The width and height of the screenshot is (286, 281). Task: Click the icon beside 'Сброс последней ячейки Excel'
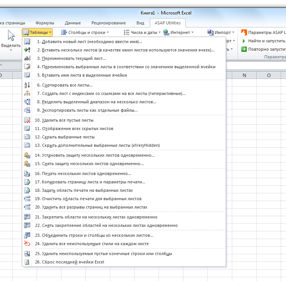(27, 262)
